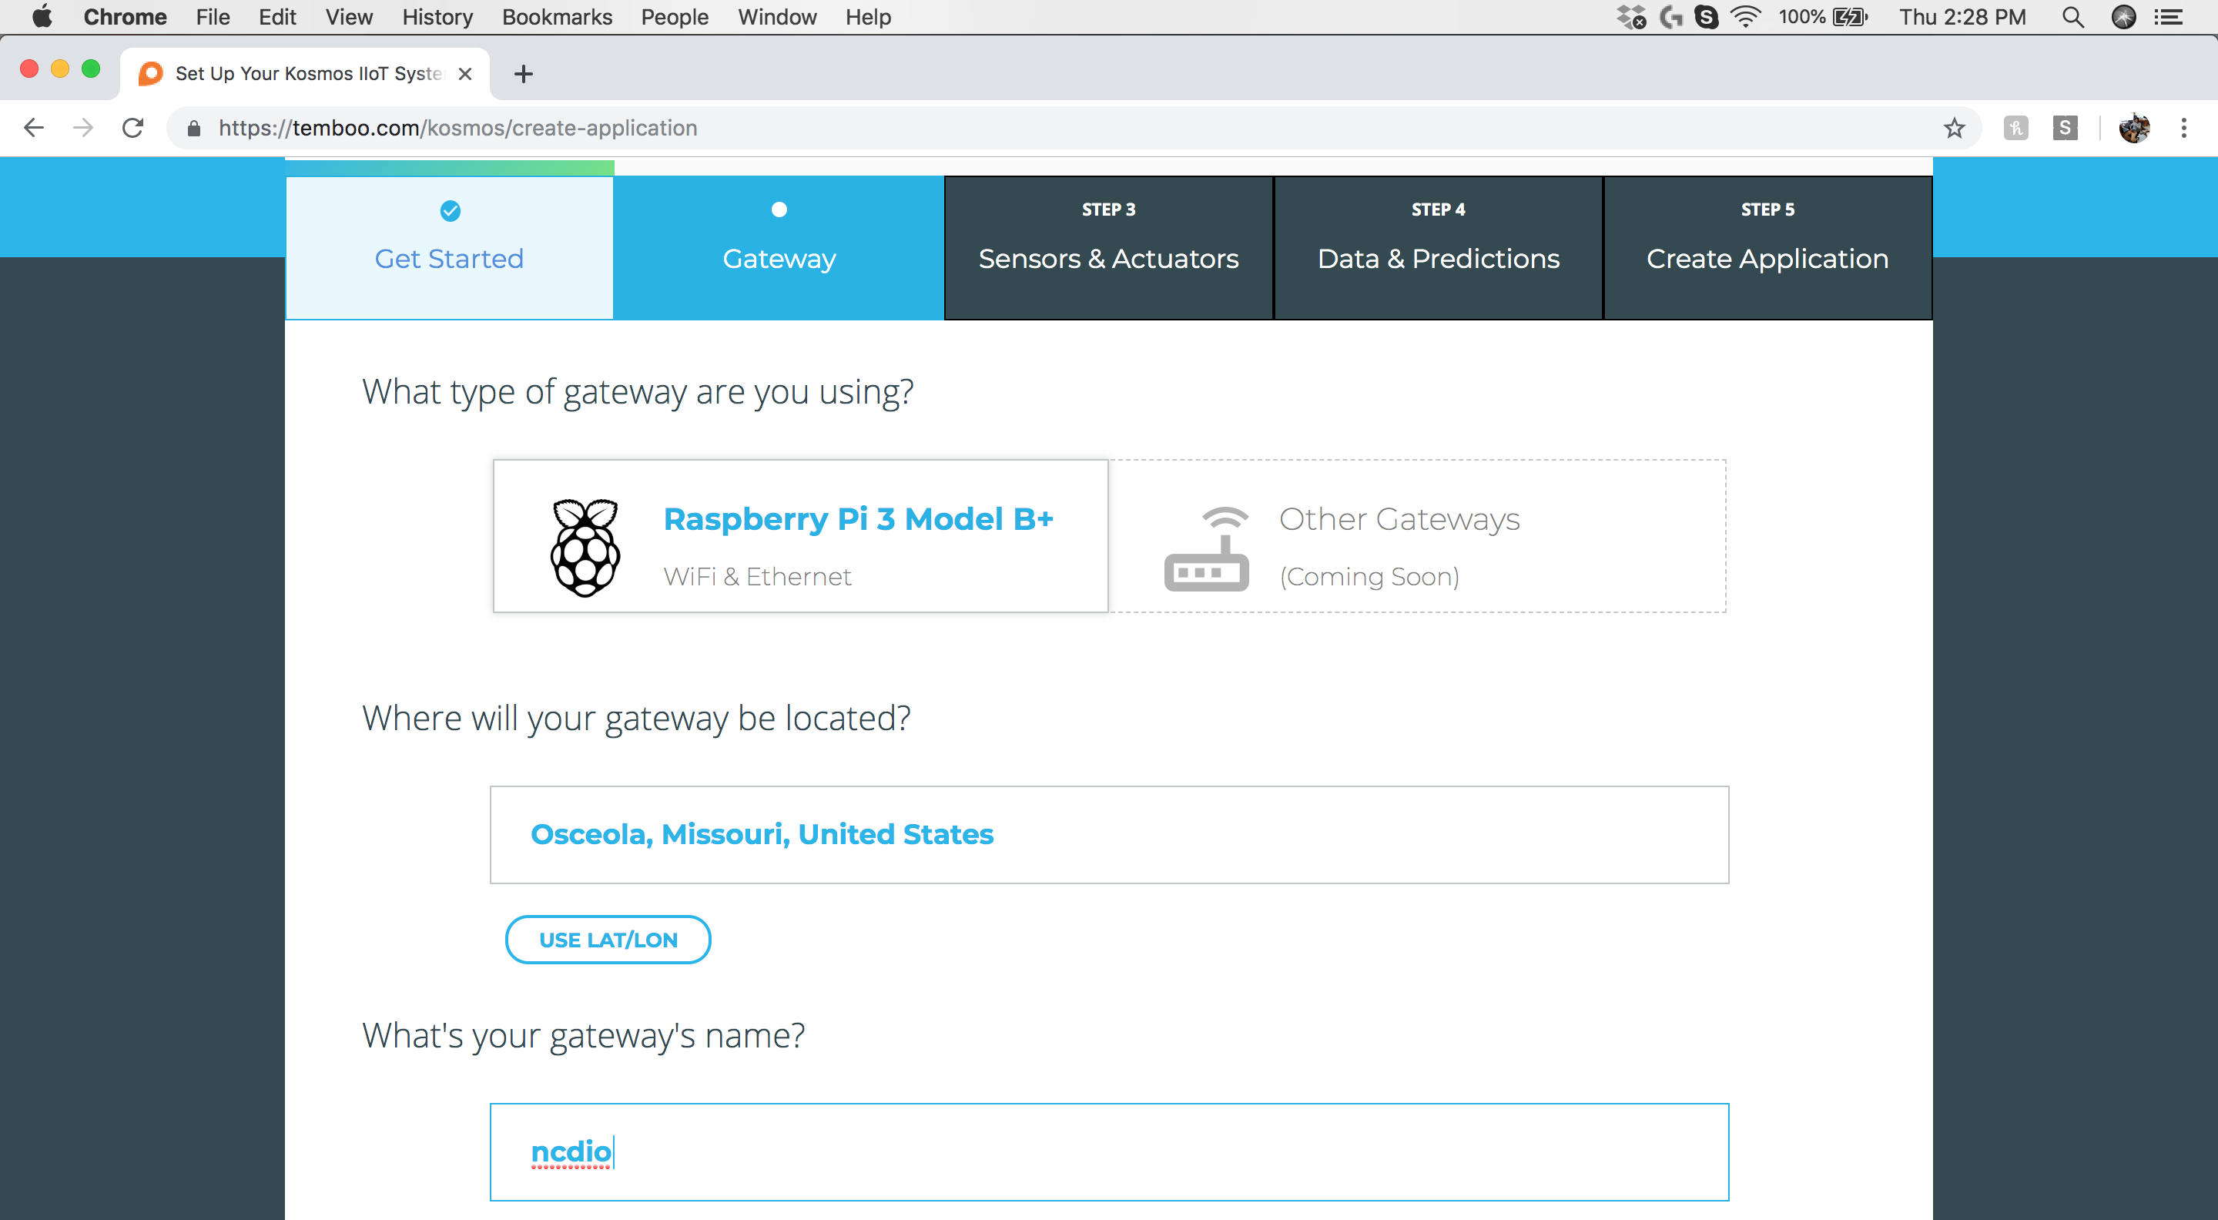The image size is (2218, 1220).
Task: Reload the current page
Action: point(132,129)
